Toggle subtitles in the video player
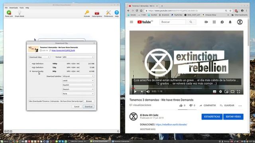Image resolution: width=255 pixels, height=143 pixels. (214, 92)
